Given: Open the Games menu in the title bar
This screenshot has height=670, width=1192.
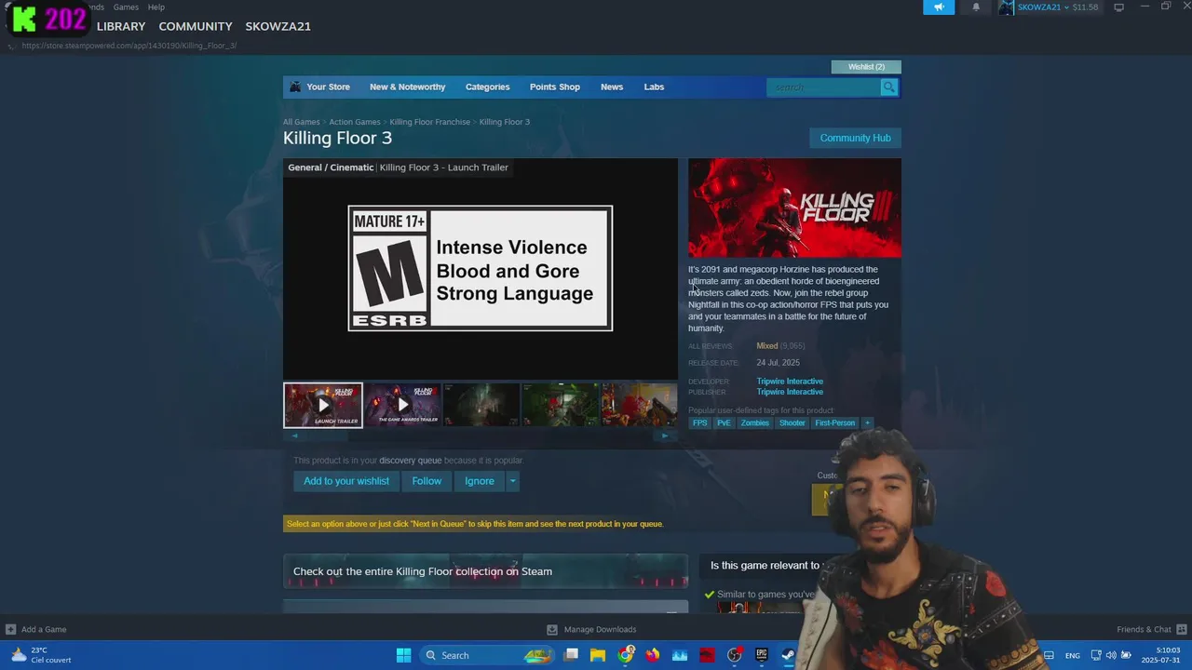Looking at the screenshot, I should coord(126,7).
